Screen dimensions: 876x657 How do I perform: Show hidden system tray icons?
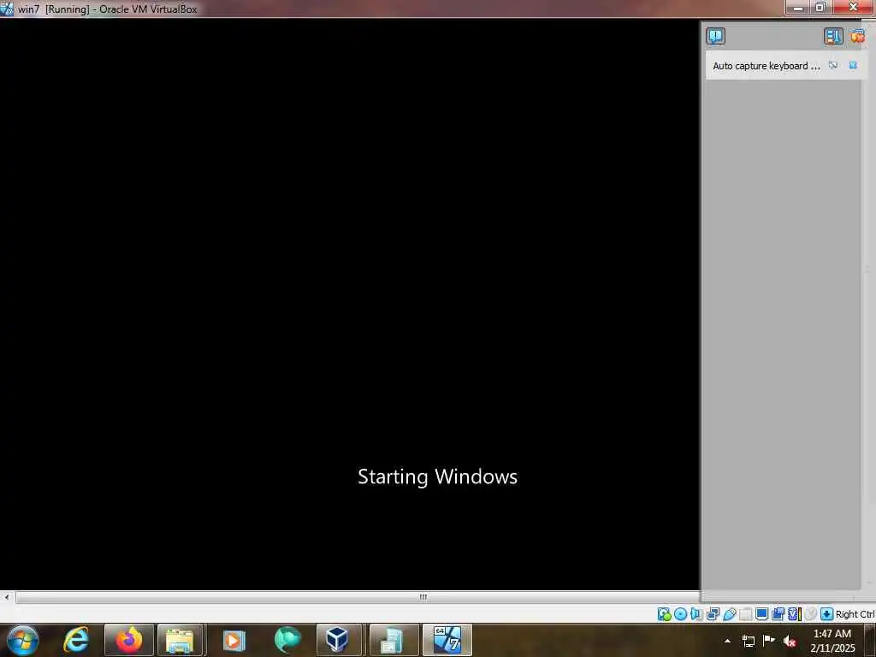coord(727,641)
